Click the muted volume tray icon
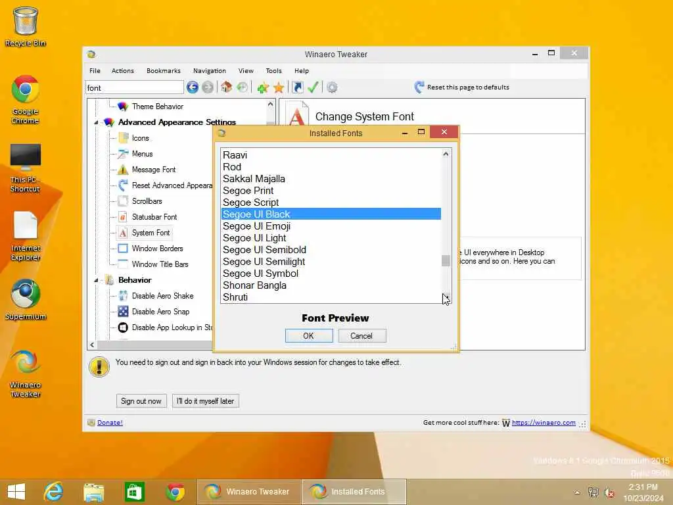The width and height of the screenshot is (673, 505). click(609, 492)
